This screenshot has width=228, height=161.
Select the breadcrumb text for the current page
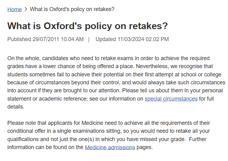tap(72, 9)
